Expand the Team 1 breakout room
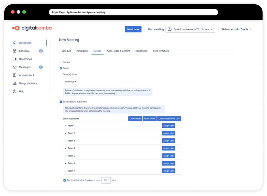267x196 pixels. tap(66, 126)
